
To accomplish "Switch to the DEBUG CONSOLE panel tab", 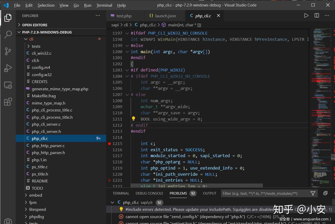I will click(x=149, y=193).
